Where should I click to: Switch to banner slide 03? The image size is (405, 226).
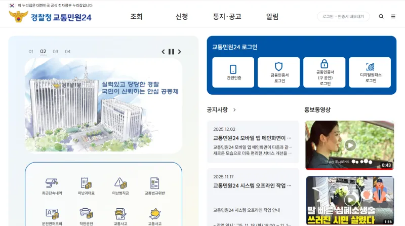pos(55,52)
